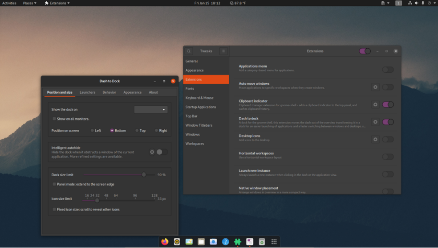Click Activities in top panel
The height and width of the screenshot is (248, 438).
9,3
